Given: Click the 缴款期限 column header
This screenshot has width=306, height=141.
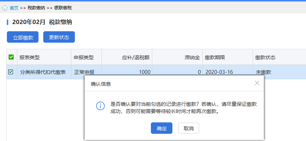Looking at the screenshot, I should (x=228, y=57).
